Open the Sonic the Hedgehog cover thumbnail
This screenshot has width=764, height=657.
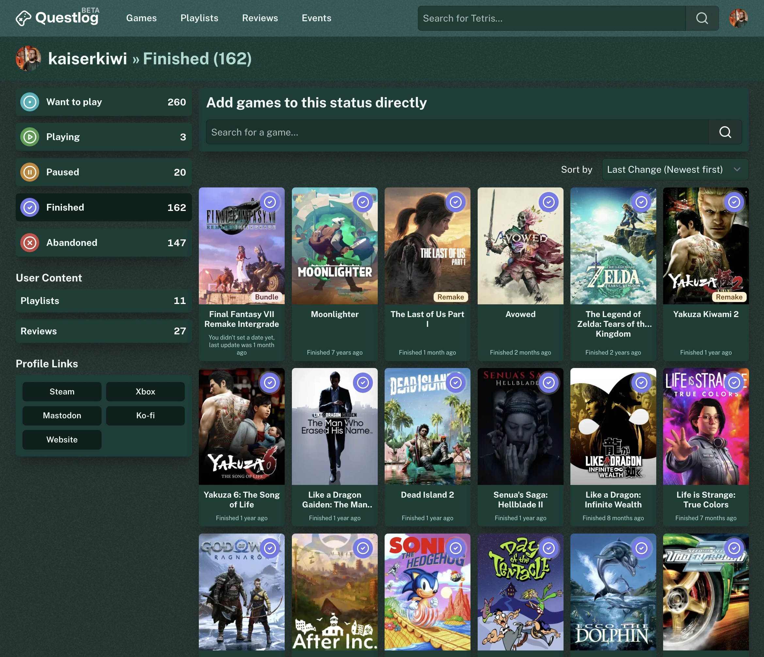pos(427,592)
